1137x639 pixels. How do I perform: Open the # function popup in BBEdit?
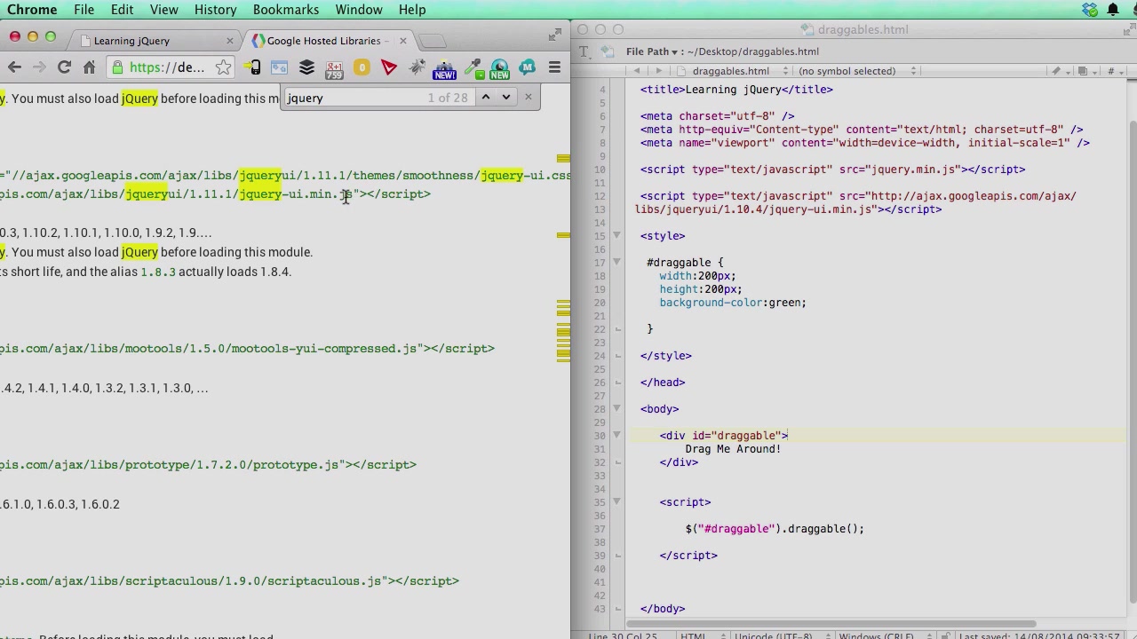coord(1113,71)
